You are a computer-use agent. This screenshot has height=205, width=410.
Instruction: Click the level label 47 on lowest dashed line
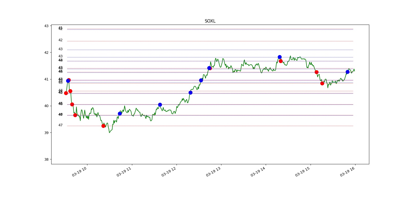pyautogui.click(x=60, y=125)
